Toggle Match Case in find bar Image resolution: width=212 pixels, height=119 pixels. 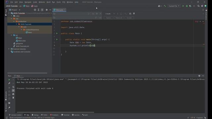click(93, 14)
